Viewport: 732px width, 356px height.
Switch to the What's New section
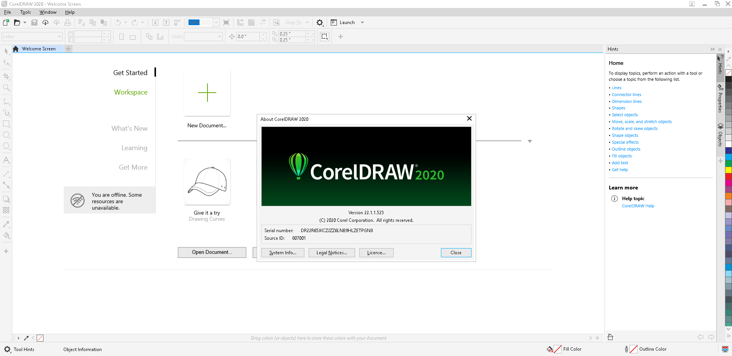tap(129, 128)
